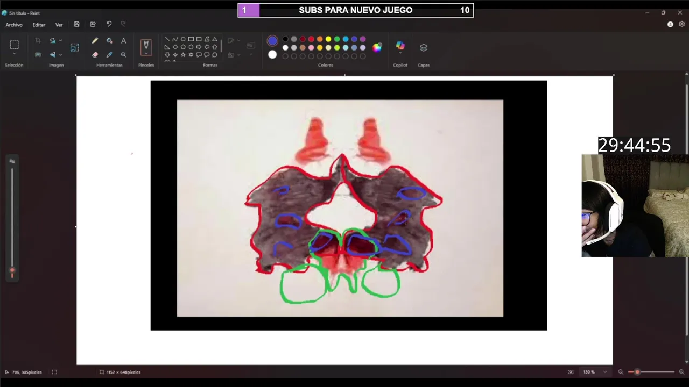Select the Magnifier tool

(x=123, y=55)
